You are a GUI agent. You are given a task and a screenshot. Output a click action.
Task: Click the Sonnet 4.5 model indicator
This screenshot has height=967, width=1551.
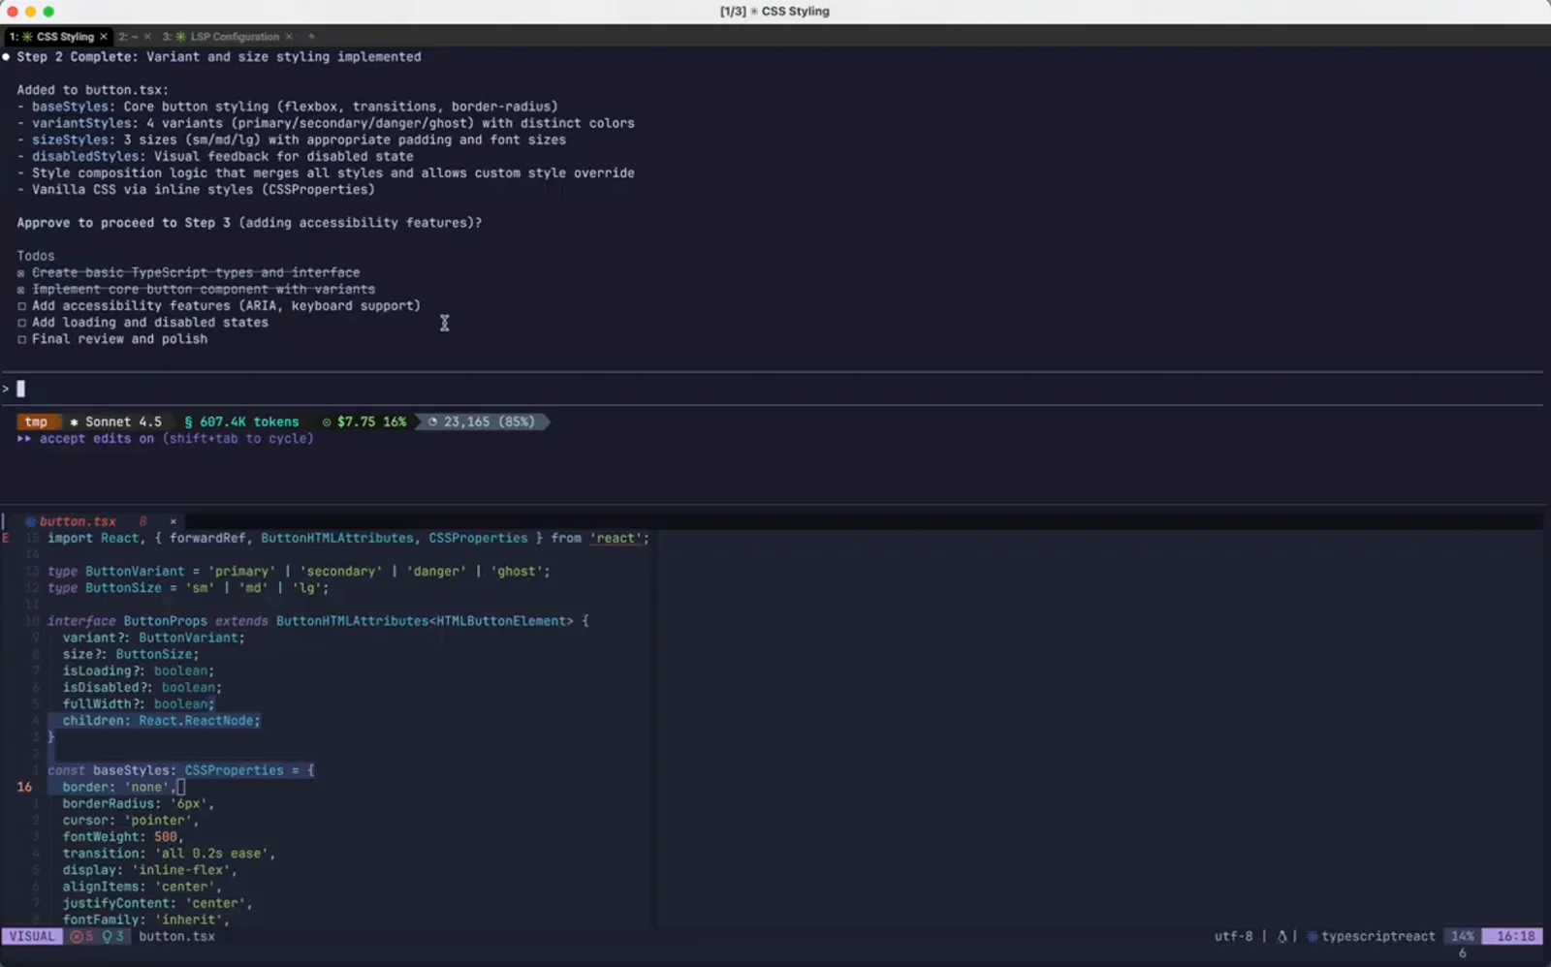tap(116, 421)
